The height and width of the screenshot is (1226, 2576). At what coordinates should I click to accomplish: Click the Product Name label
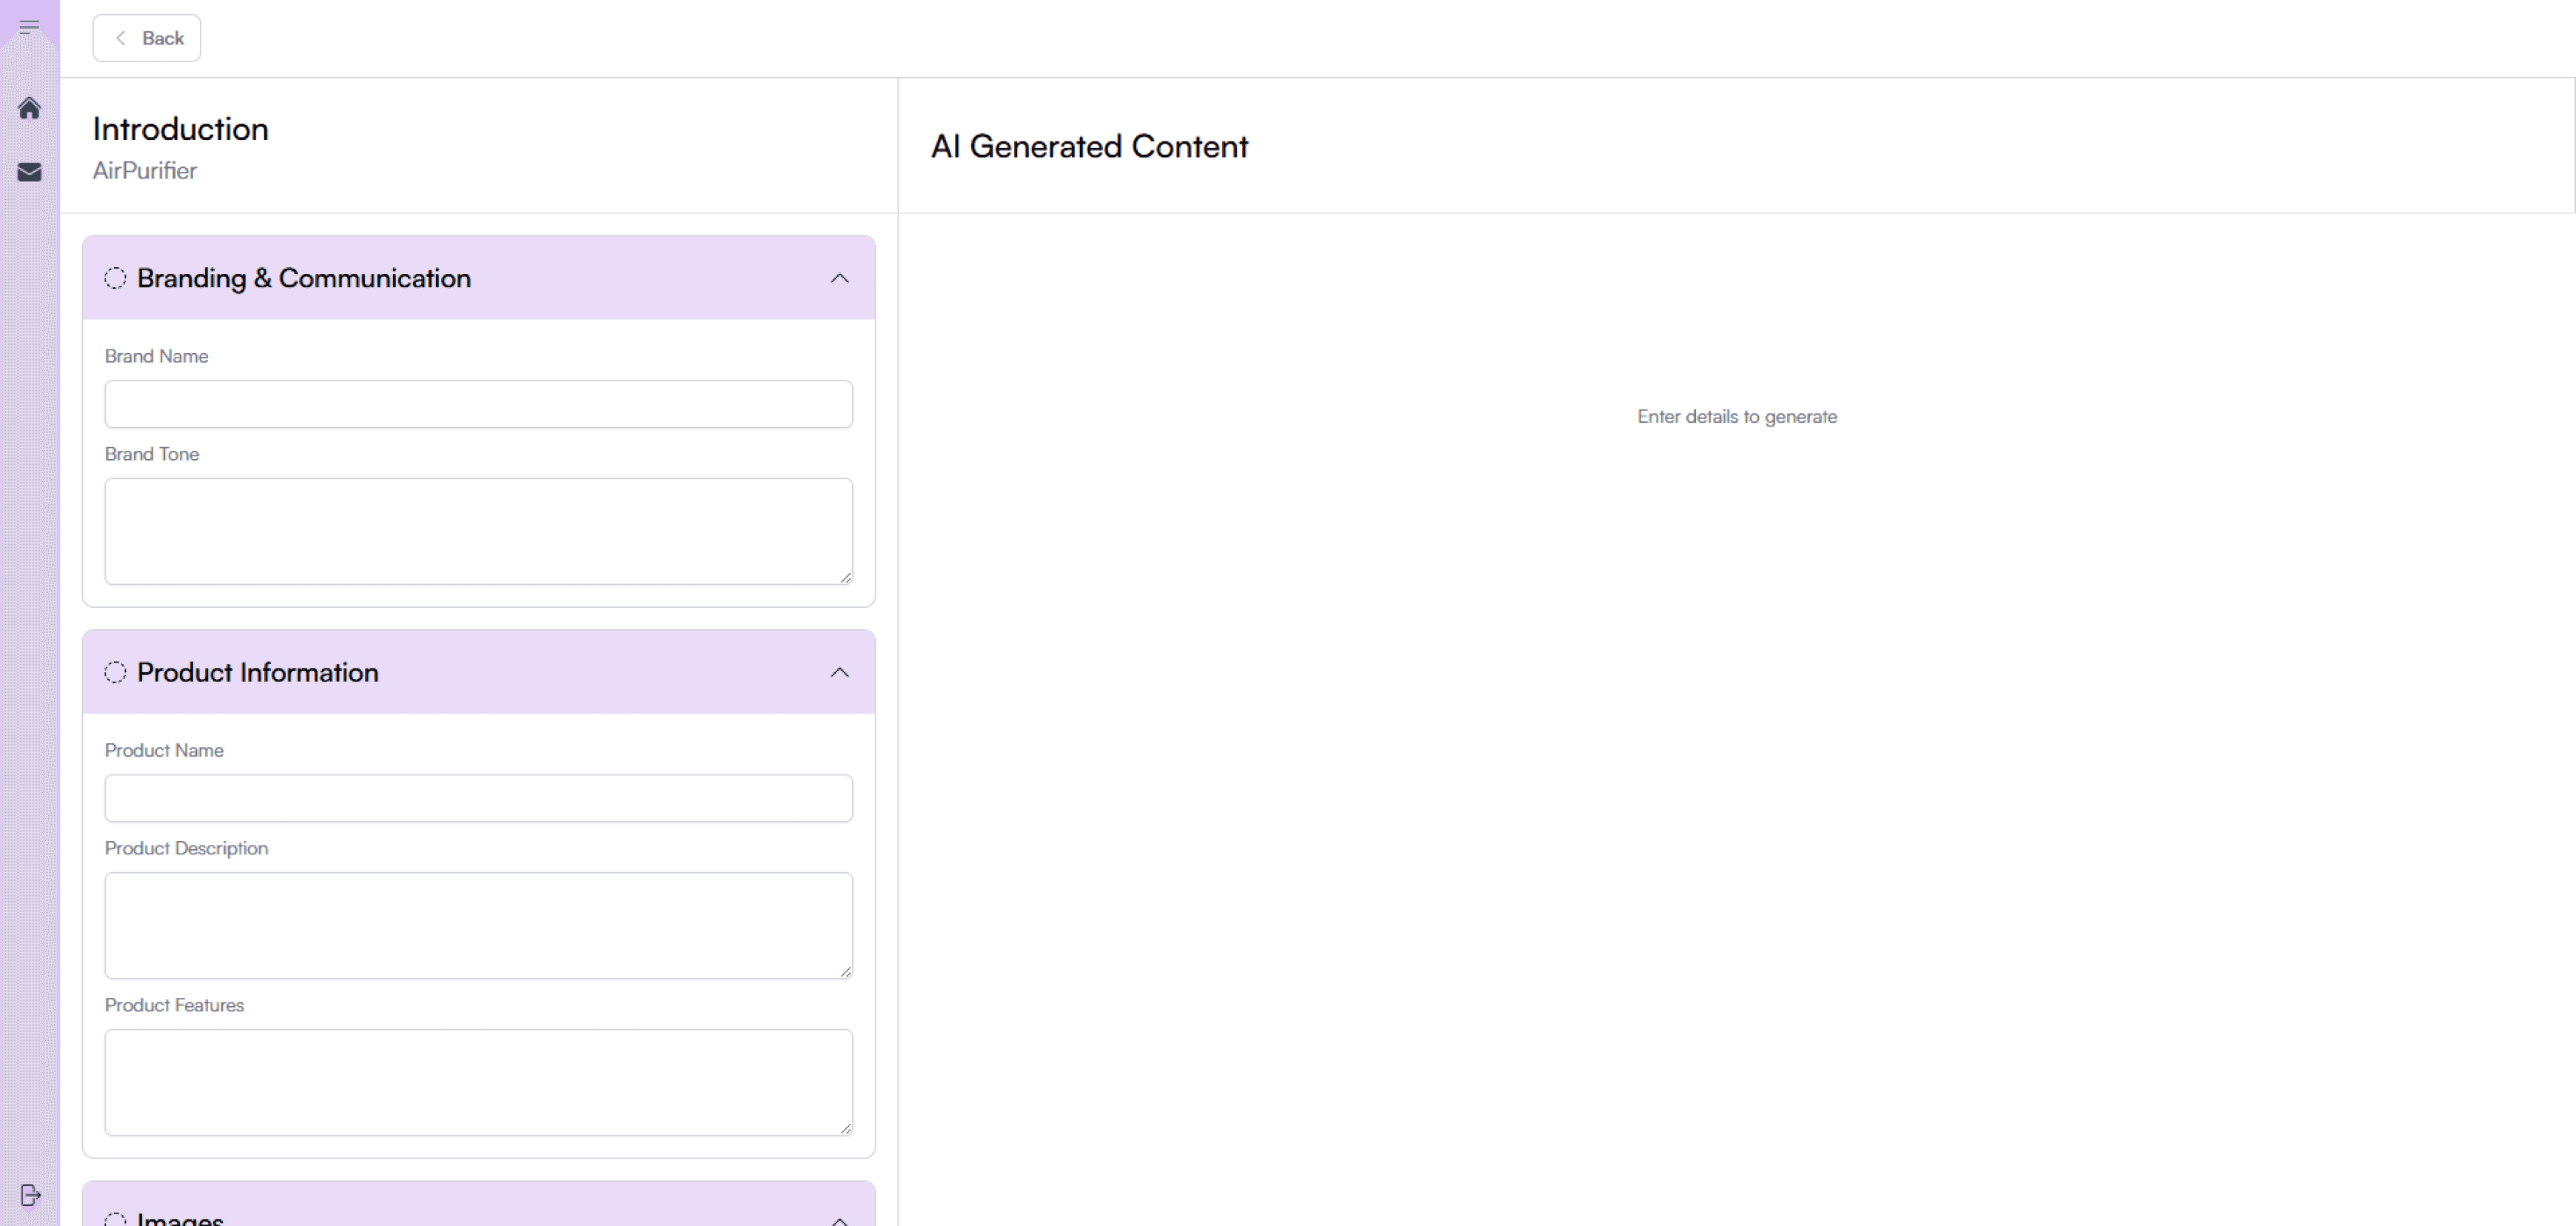click(164, 750)
